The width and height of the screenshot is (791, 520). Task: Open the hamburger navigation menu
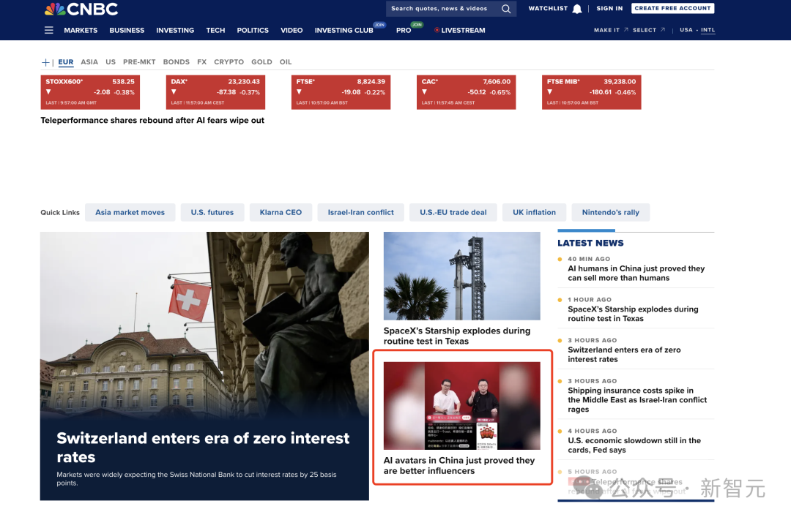(49, 31)
